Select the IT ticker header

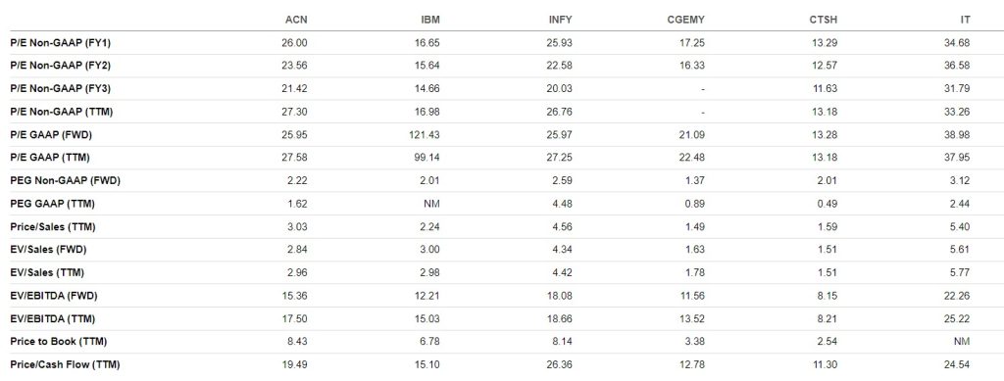point(965,20)
